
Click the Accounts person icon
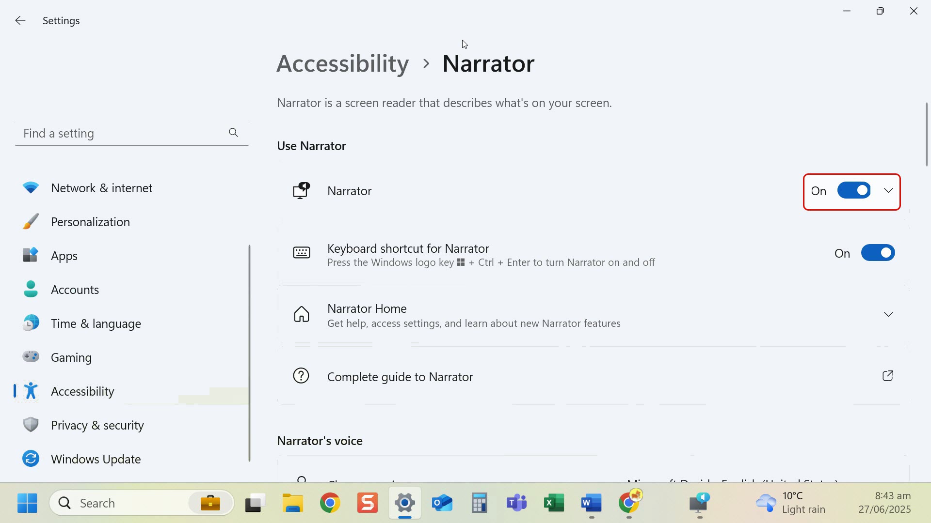(x=31, y=289)
